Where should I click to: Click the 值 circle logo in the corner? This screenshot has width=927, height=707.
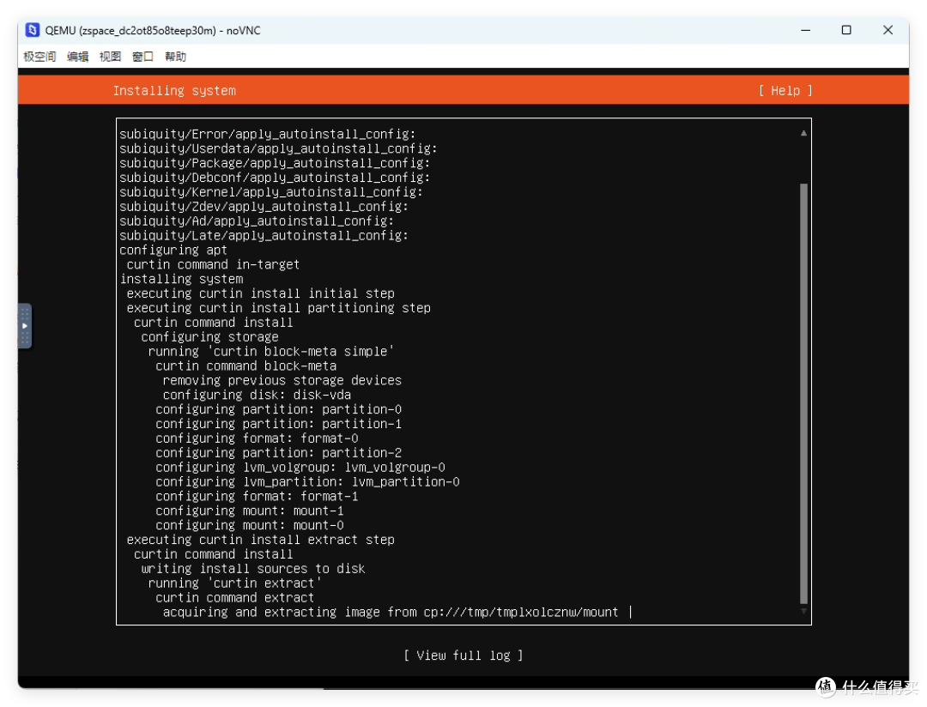click(825, 687)
